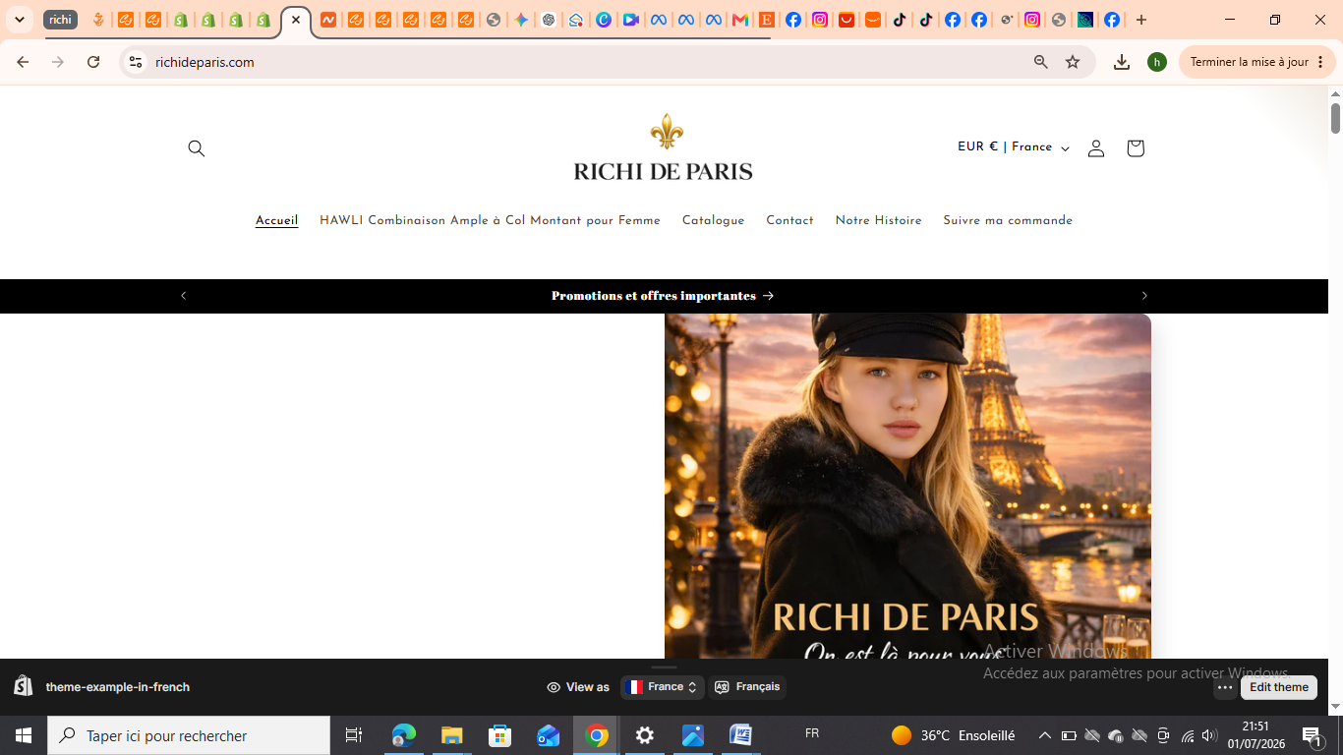
Task: Click the Taper ici pour rechercher box
Action: pos(189,735)
